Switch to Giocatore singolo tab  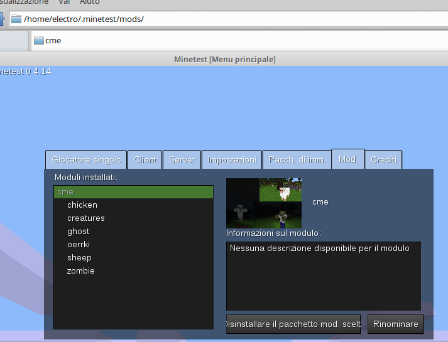[x=86, y=160]
